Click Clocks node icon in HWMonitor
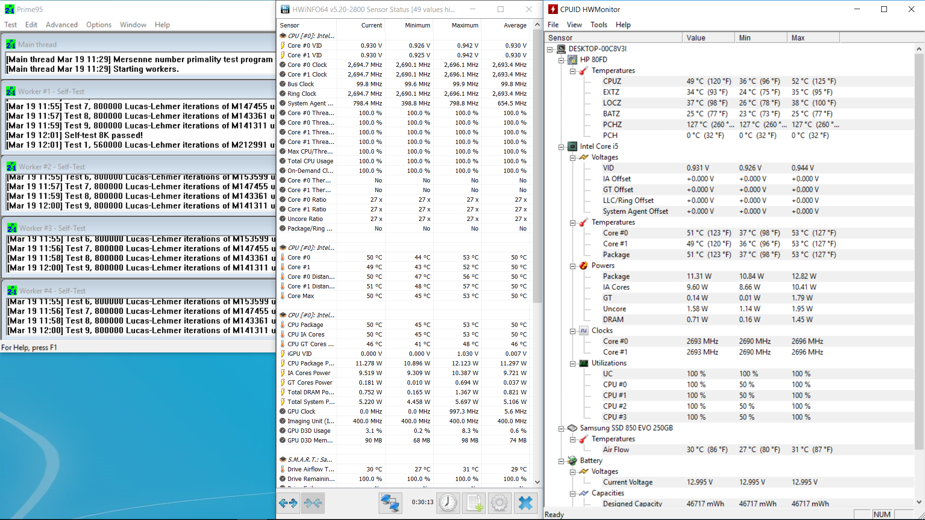 coord(584,330)
